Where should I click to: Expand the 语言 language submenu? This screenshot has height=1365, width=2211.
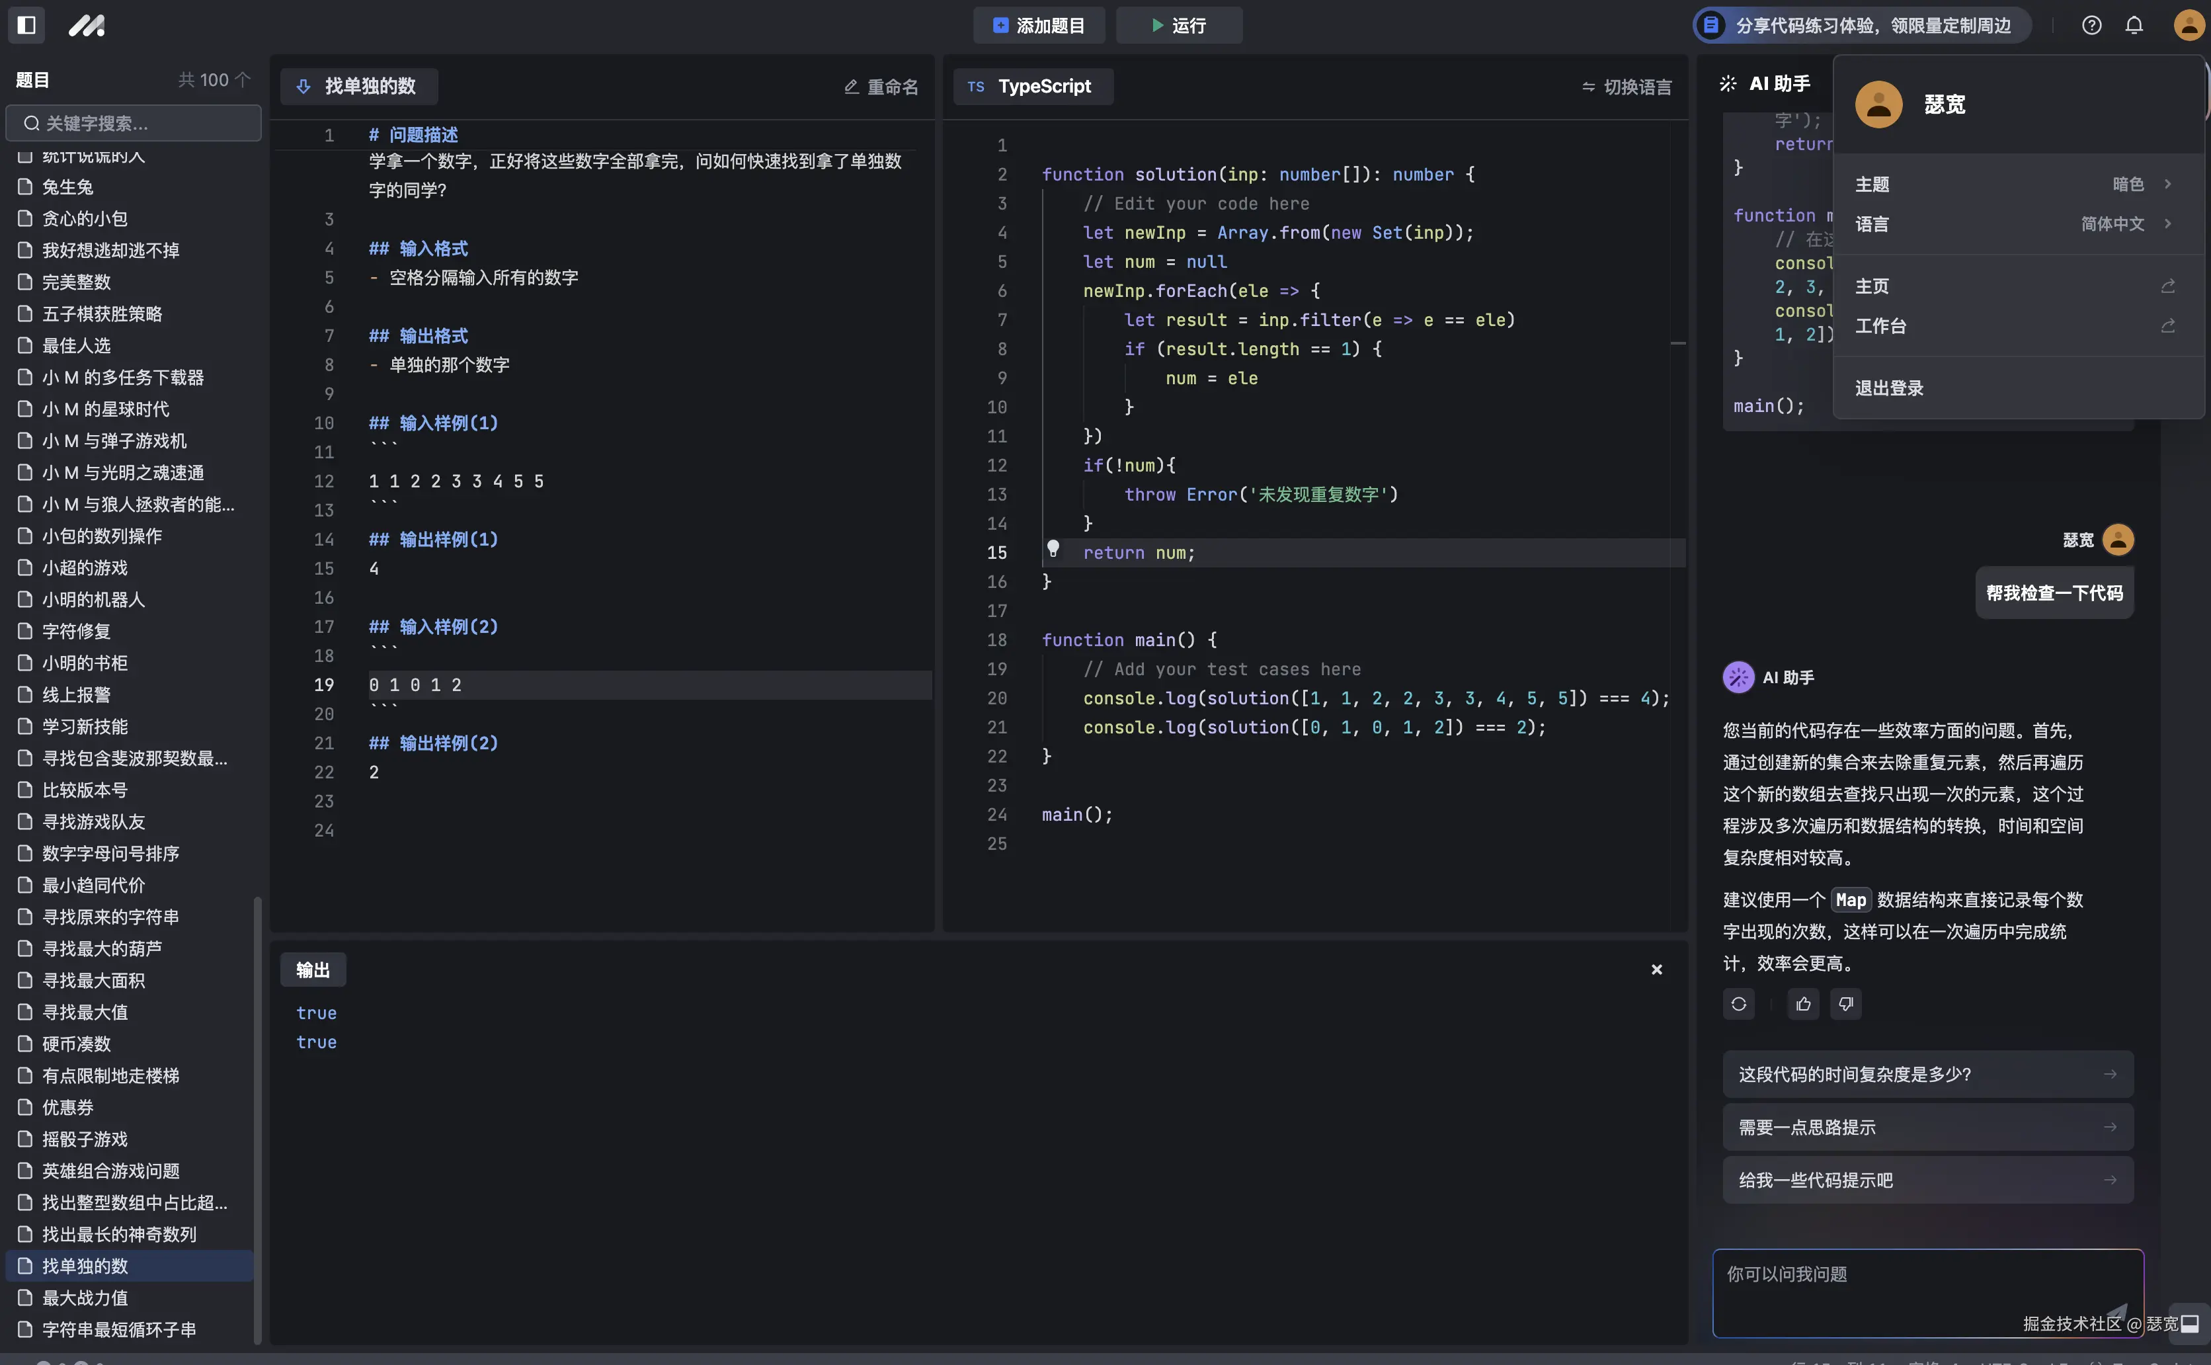pos(2018,224)
